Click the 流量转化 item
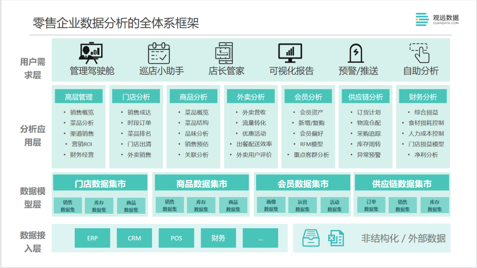Screen dimensions: 477x268 pos(254,123)
